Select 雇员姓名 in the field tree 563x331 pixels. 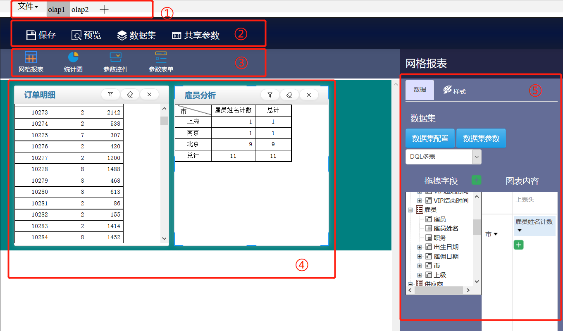coord(446,229)
